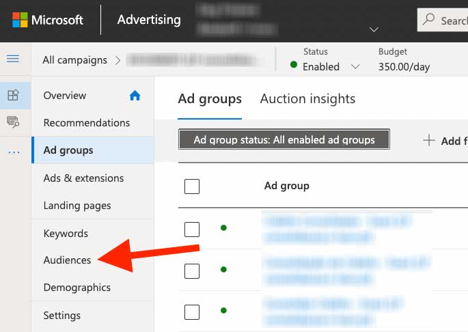The height and width of the screenshot is (332, 468).
Task: Expand the account selector dropdown chevron
Action: [x=374, y=29]
